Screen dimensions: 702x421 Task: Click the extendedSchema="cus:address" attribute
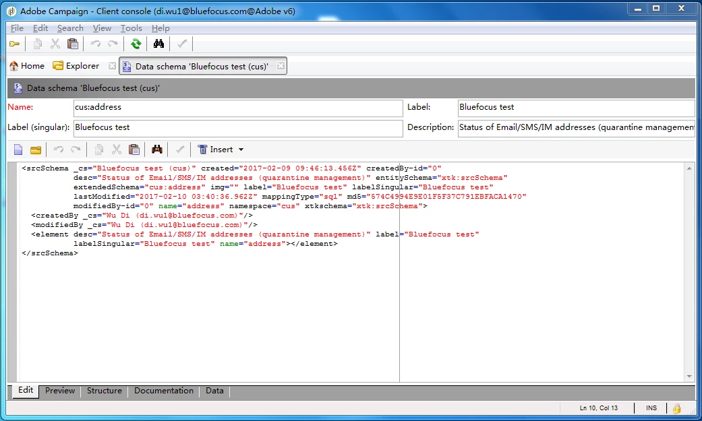click(x=140, y=187)
